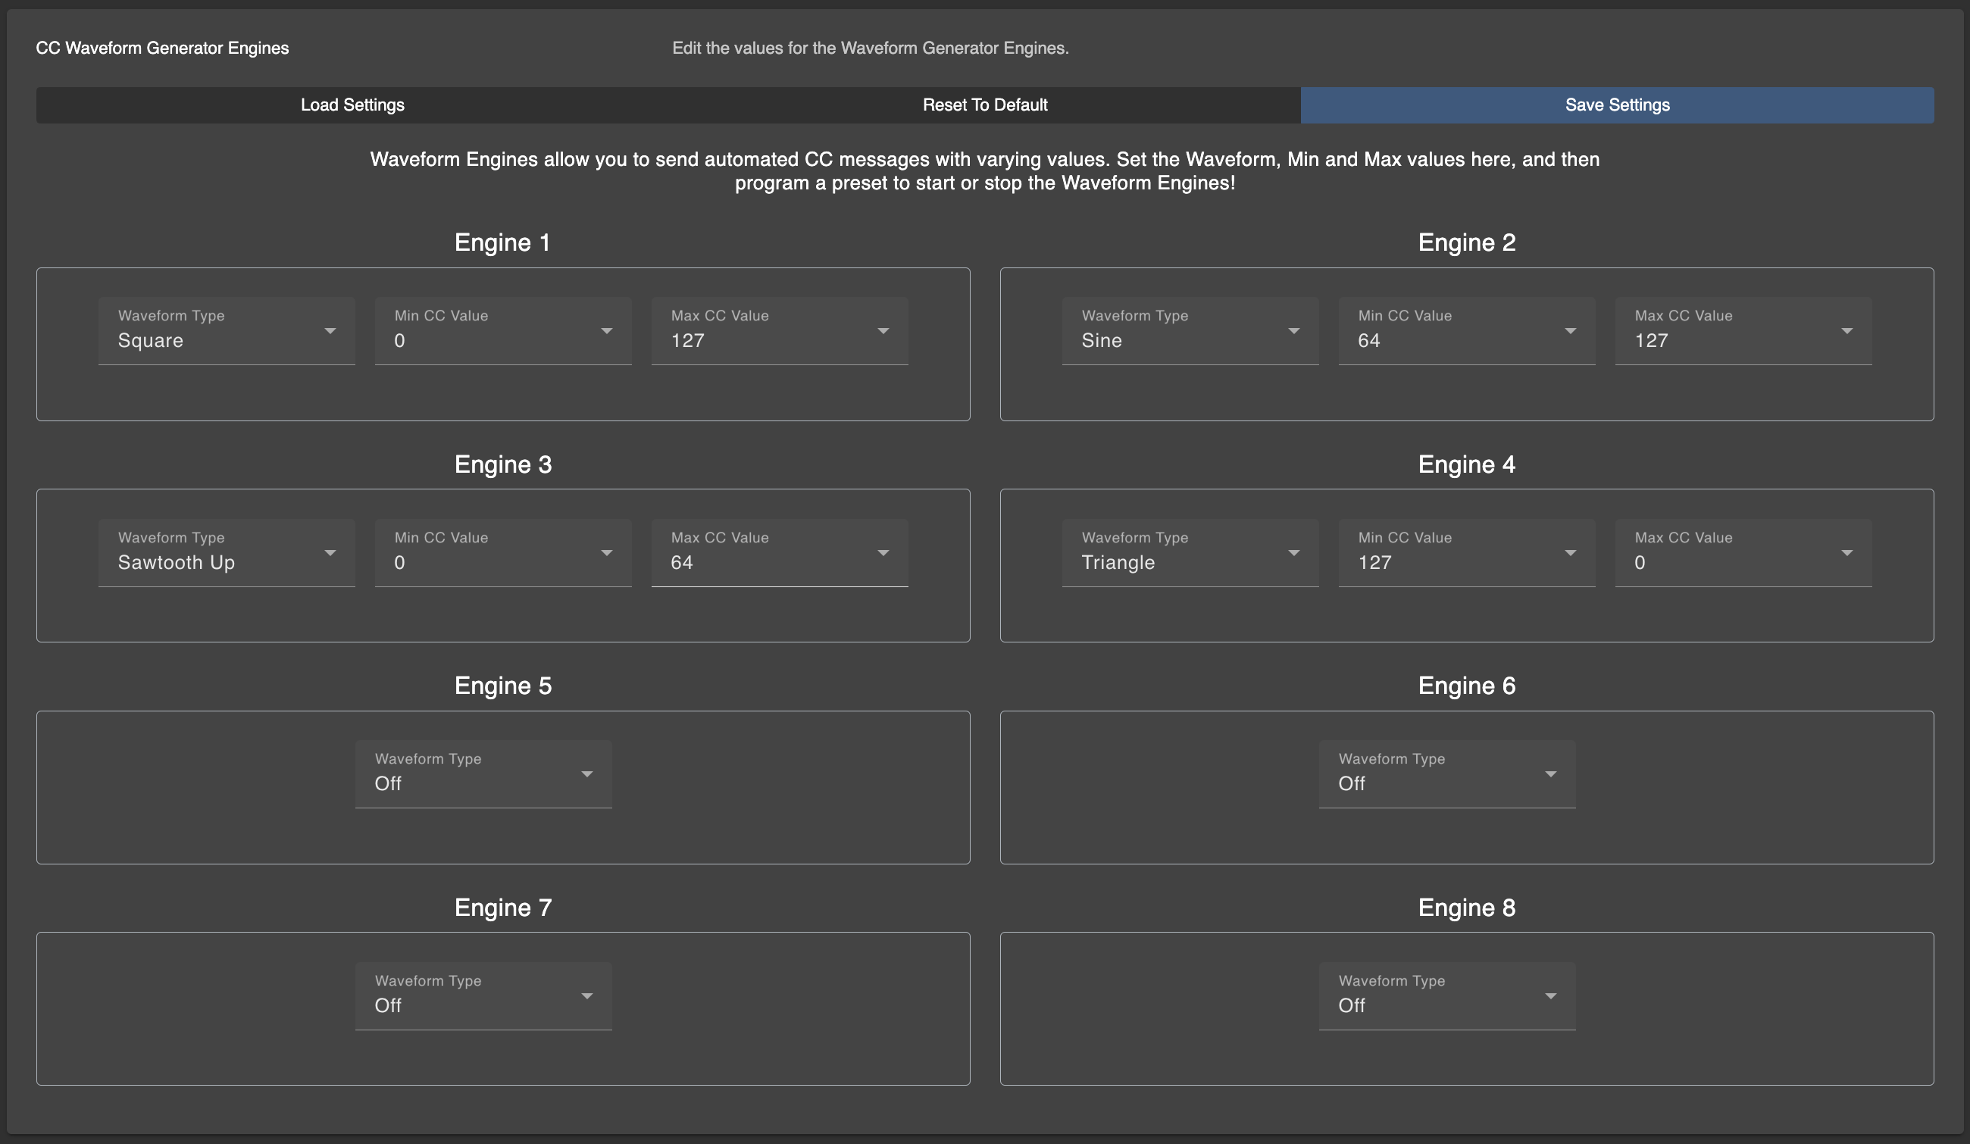This screenshot has width=1970, height=1144.
Task: Expand the Engine 7 Off waveform dropdown
Action: click(x=483, y=996)
